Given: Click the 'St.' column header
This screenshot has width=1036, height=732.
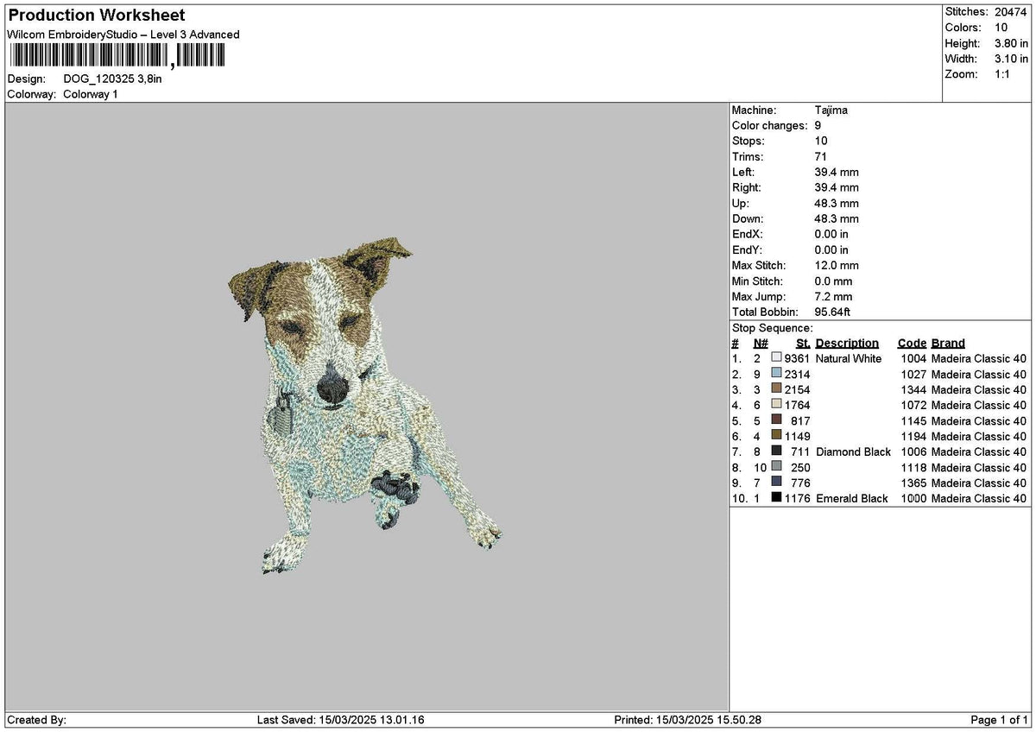Looking at the screenshot, I should point(803,344).
